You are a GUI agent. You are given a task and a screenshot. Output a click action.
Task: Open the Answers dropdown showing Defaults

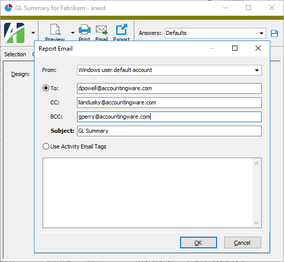(x=215, y=33)
